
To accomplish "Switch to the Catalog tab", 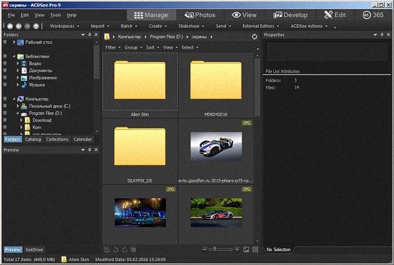I will click(33, 139).
